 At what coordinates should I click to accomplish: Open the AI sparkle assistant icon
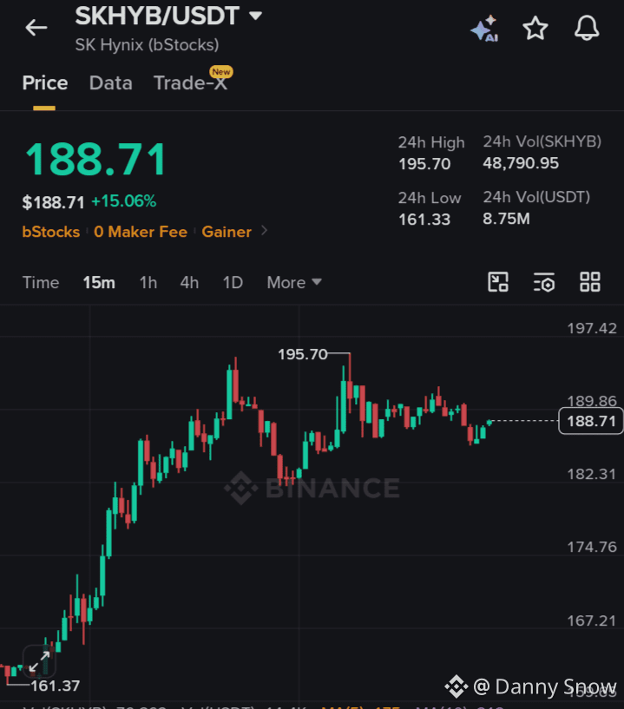pyautogui.click(x=485, y=29)
